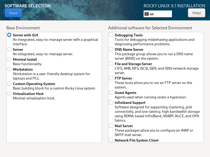Enable the Debugging Tools checkbox

pos(111,35)
